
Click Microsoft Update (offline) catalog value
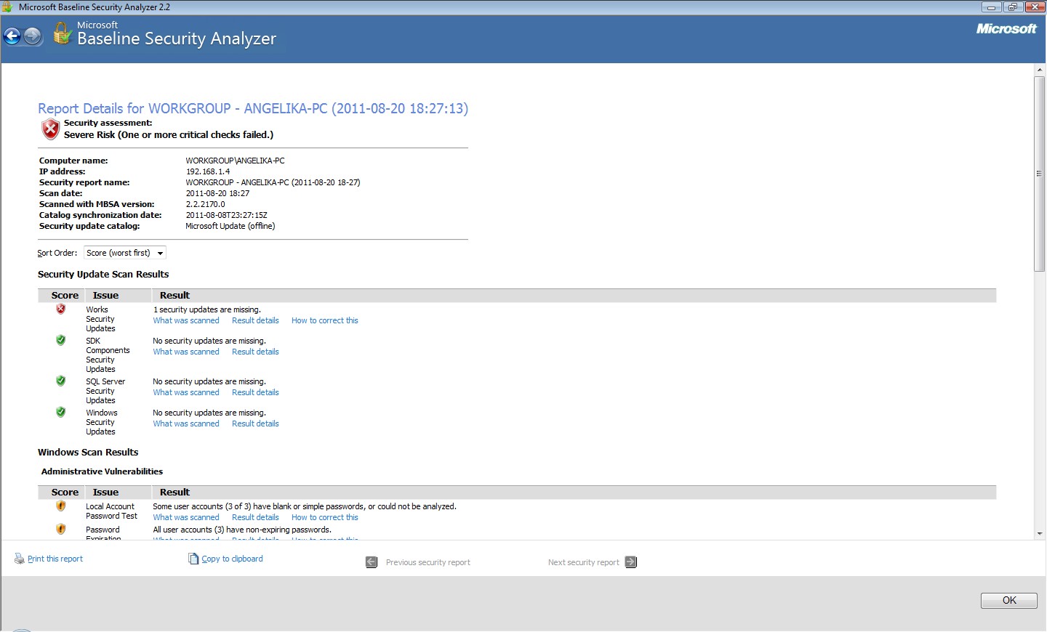[x=230, y=226]
